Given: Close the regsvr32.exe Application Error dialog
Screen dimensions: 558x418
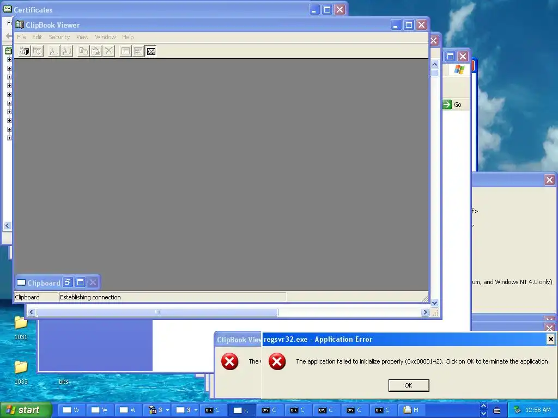Looking at the screenshot, I should (550, 339).
